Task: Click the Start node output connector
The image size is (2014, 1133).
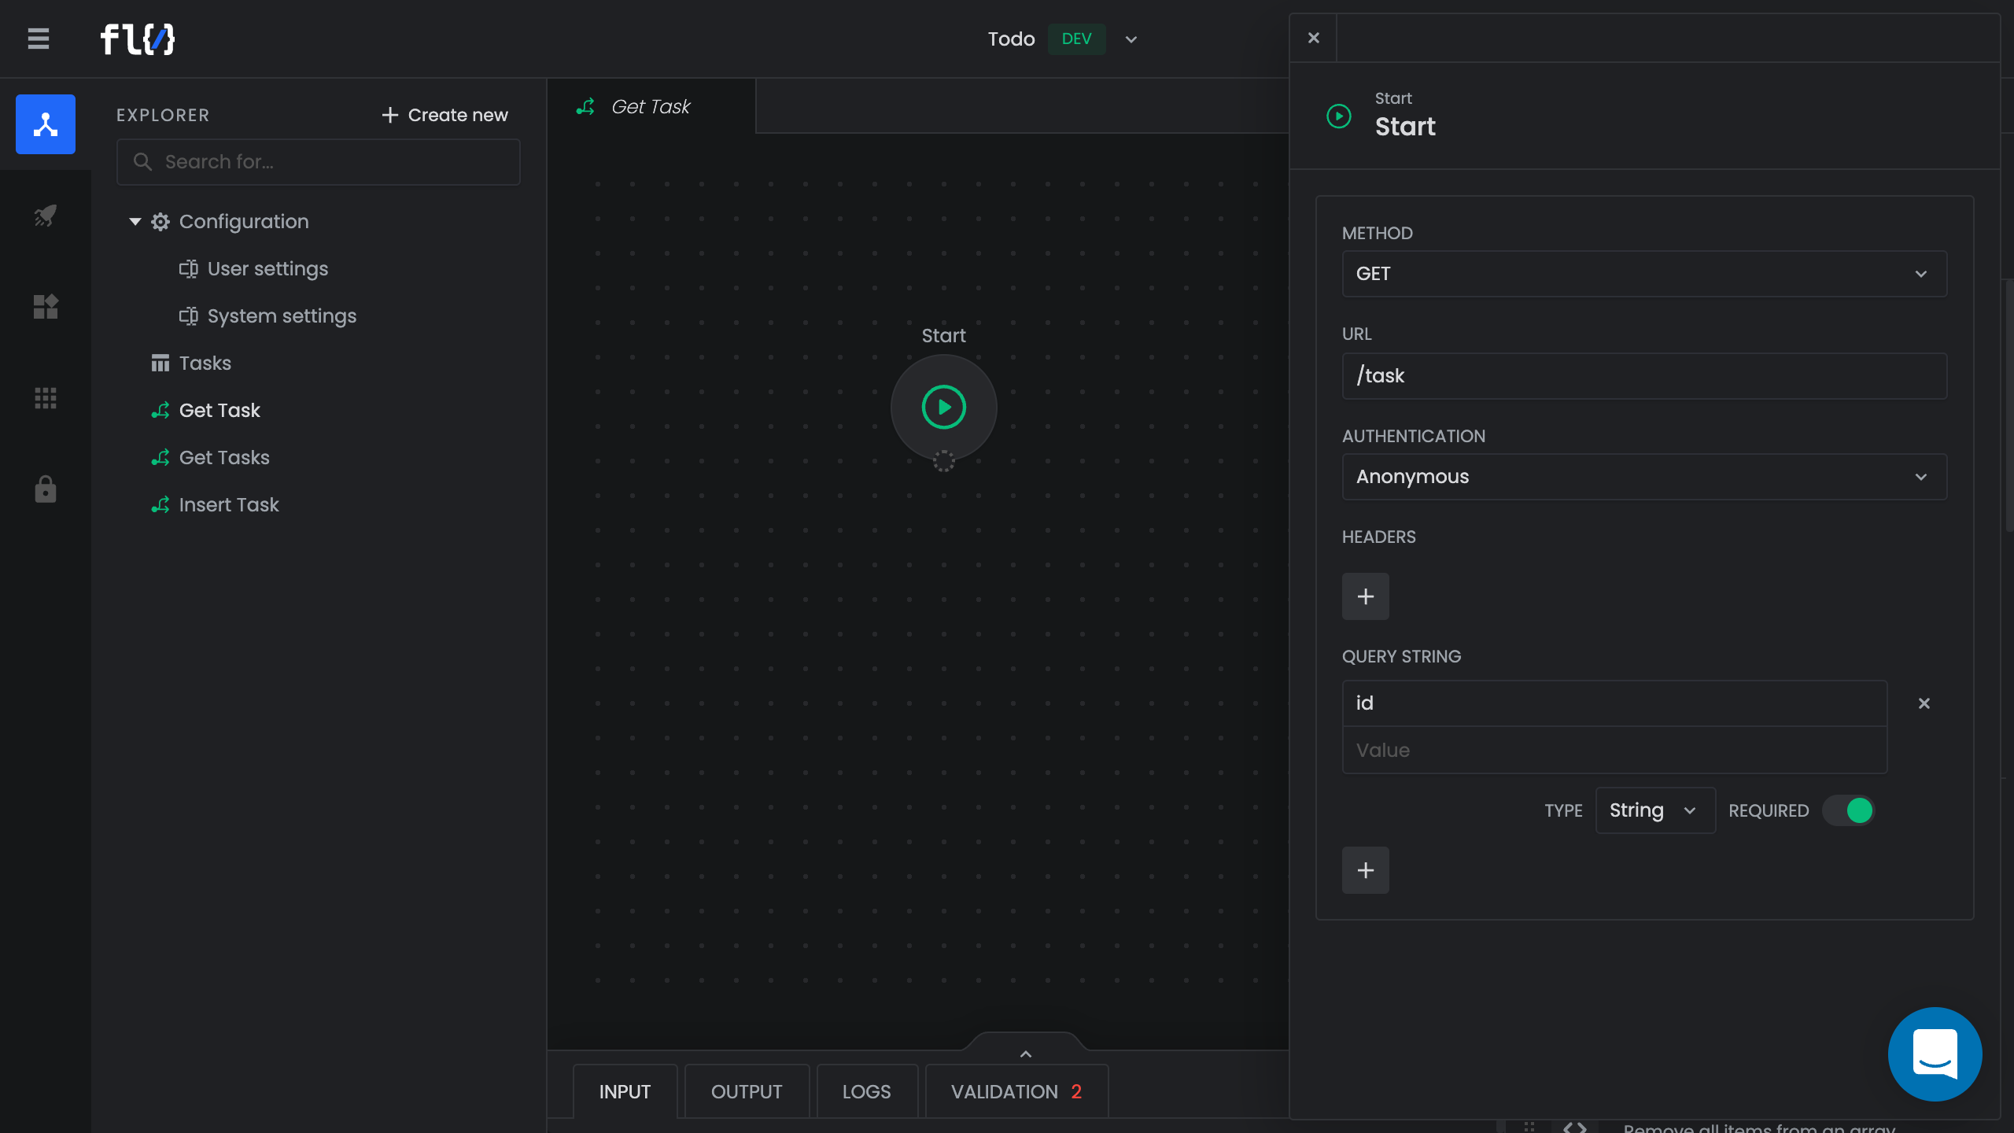Action: tap(943, 461)
